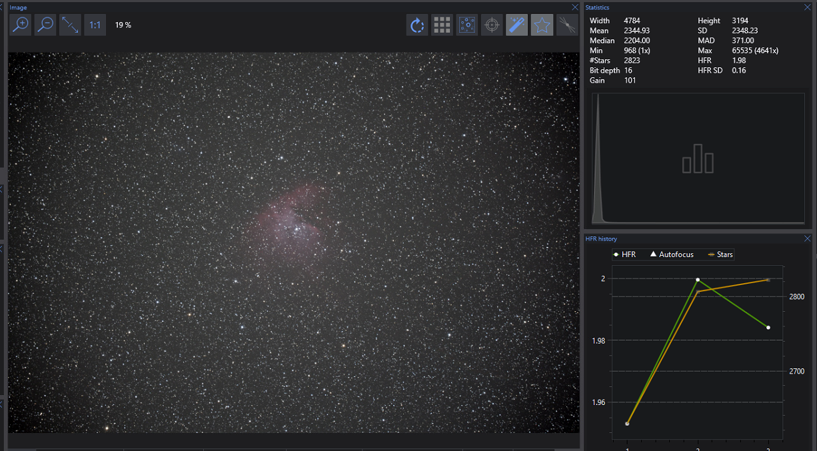Disable the auto stretch magic wand

coord(516,25)
